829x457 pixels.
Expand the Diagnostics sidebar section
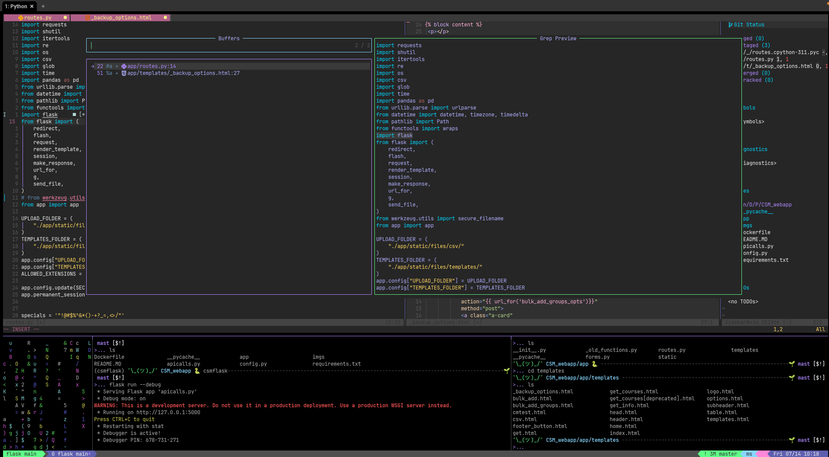pyautogui.click(x=755, y=149)
